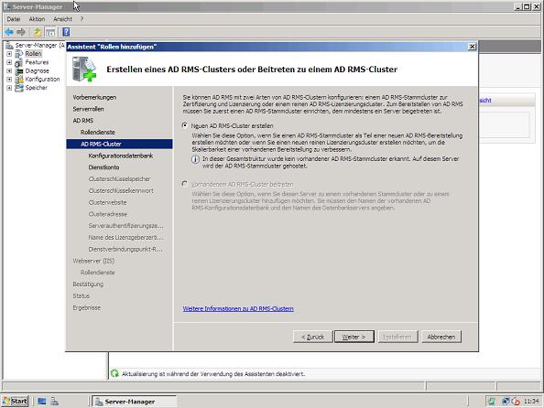Click the blue back arrow toolbar icon
This screenshot has height=408, width=544.
[x=9, y=32]
